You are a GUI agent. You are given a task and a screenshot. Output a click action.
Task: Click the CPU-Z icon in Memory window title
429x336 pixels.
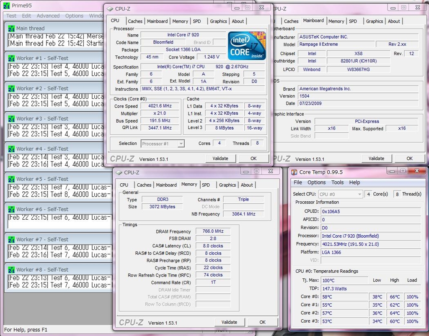click(x=119, y=173)
